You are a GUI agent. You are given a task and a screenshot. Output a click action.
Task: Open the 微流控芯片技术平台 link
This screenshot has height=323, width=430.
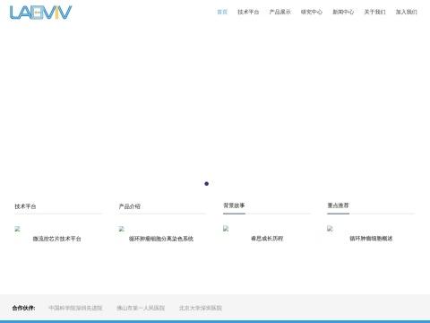[x=56, y=239]
